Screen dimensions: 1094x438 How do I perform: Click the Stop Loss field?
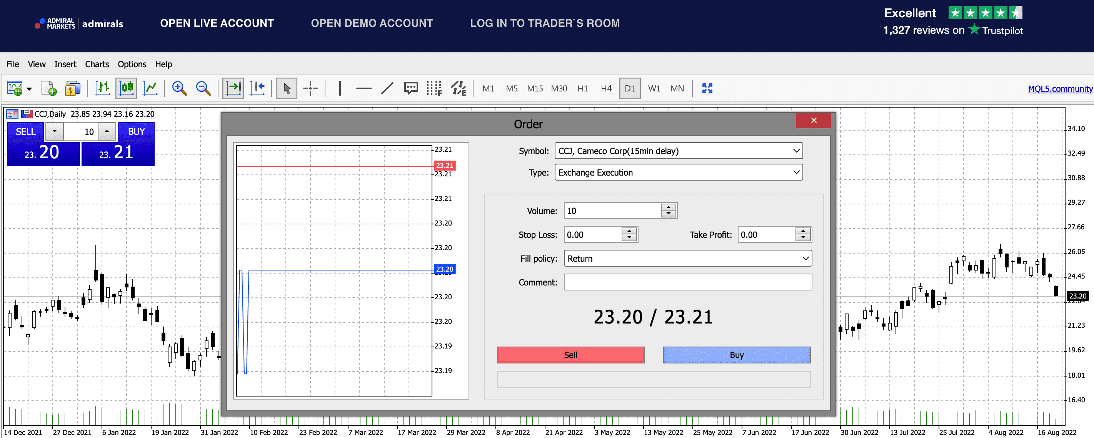[592, 235]
